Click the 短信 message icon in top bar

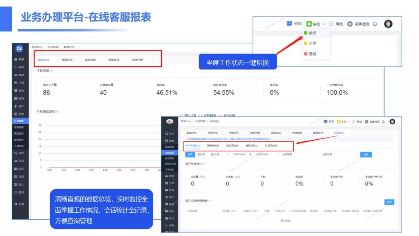point(289,24)
